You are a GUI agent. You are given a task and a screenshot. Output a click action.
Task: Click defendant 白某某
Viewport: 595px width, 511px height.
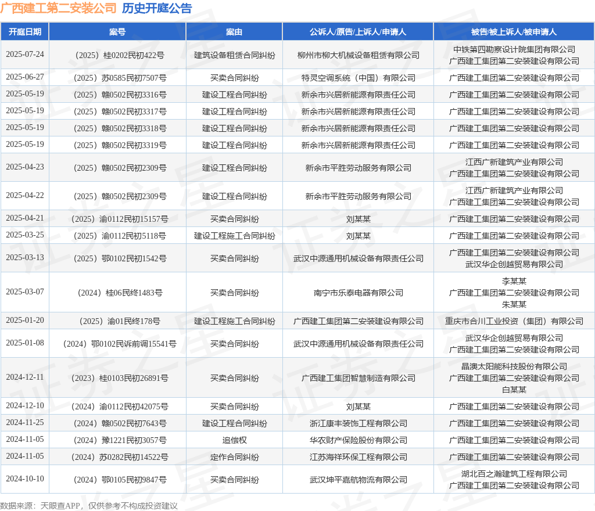514,390
